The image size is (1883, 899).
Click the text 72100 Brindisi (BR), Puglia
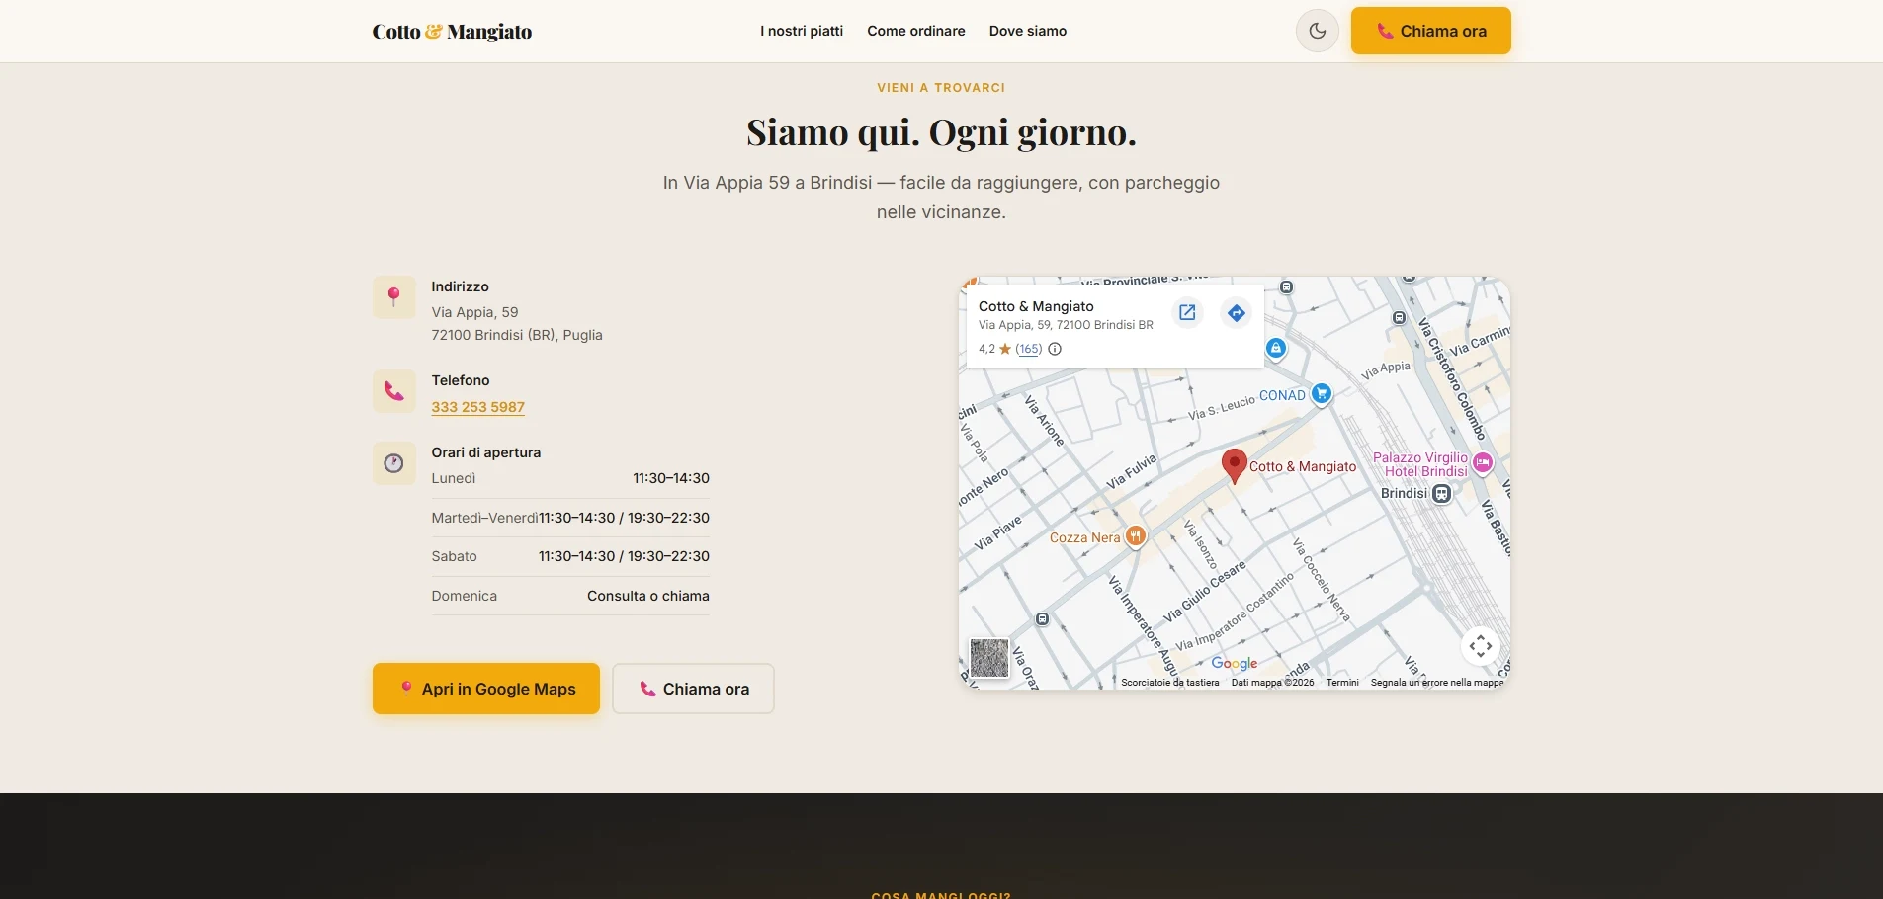(517, 335)
